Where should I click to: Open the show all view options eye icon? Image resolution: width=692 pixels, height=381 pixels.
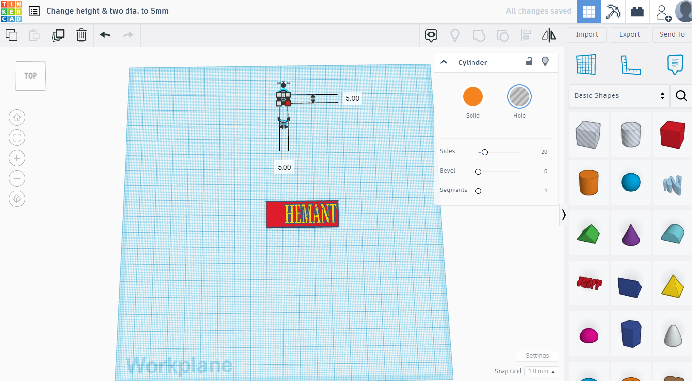point(431,35)
